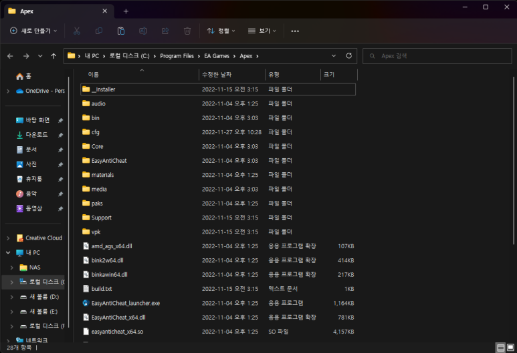Click EA Games breadcrumb
The width and height of the screenshot is (517, 353).
pos(217,56)
